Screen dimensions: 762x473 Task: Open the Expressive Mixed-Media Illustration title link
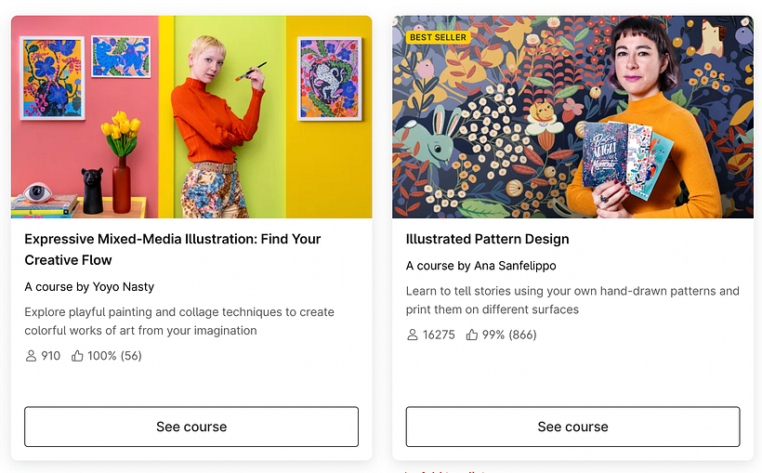click(173, 249)
